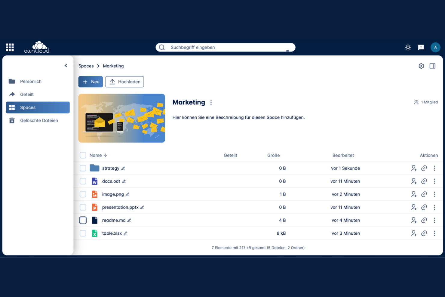Open the feedback notification icon

[x=421, y=47]
